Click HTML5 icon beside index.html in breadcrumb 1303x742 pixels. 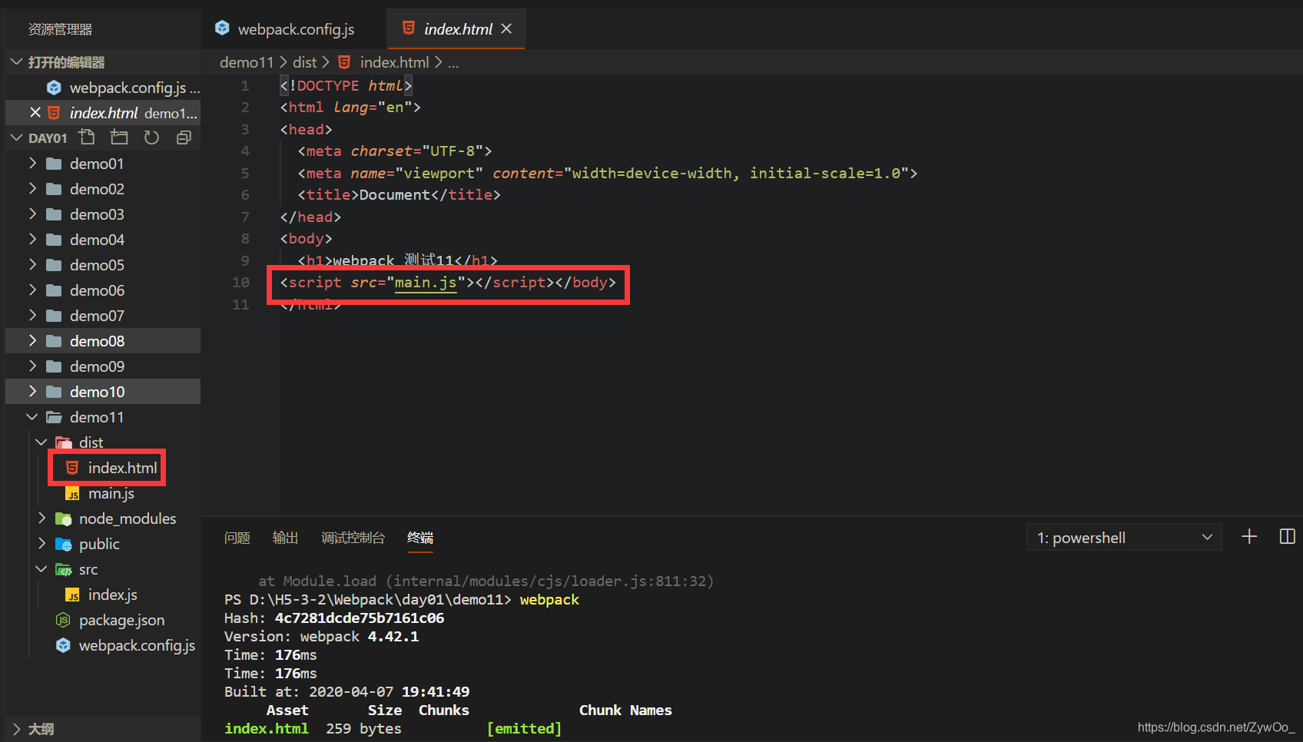[x=344, y=62]
